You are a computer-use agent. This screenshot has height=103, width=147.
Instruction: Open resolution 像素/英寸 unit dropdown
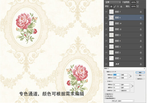pos(125,91)
